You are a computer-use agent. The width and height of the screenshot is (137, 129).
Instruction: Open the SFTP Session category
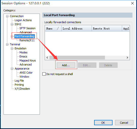tap(28, 28)
